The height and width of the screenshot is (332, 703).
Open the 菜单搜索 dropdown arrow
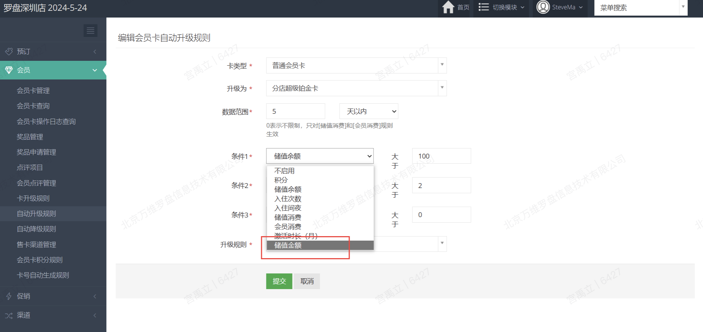pos(683,7)
